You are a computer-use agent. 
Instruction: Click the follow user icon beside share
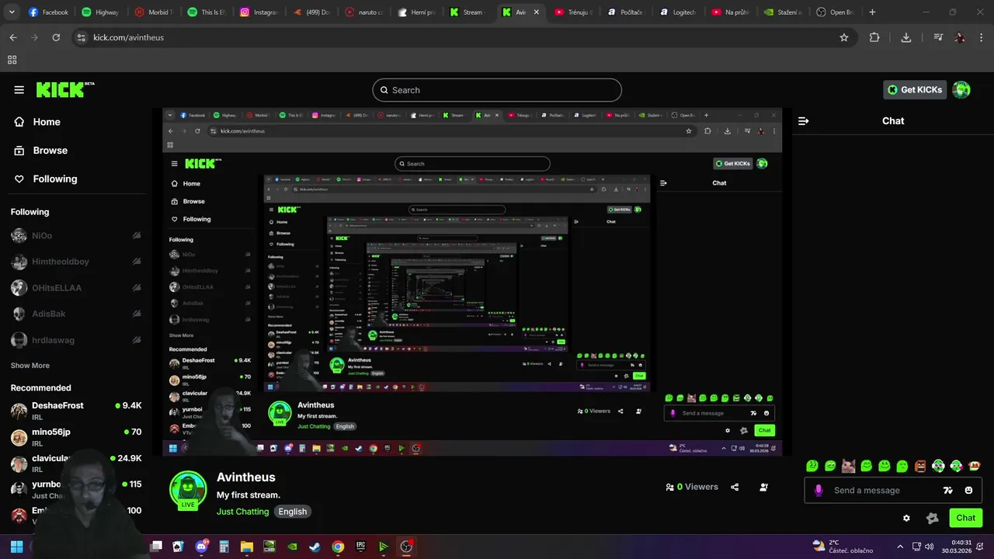point(763,488)
